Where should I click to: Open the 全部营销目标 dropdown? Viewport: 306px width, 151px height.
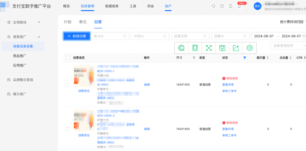(x=288, y=46)
